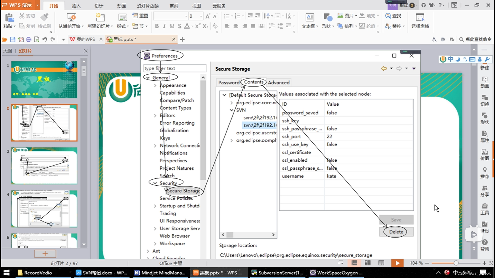Image resolution: width=495 pixels, height=278 pixels.
Task: Select Secure Storage in preferences tree
Action: (183, 191)
